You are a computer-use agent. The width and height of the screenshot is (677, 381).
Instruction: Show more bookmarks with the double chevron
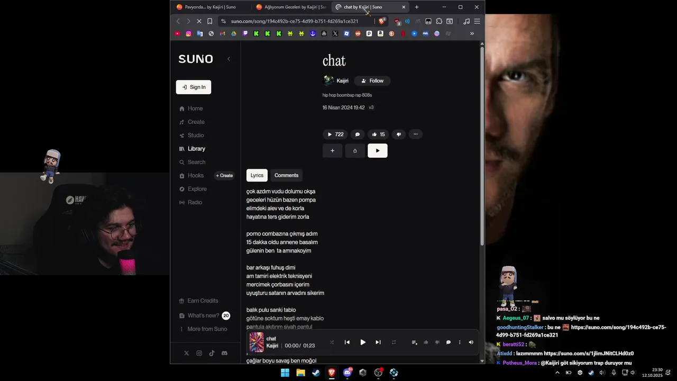(472, 33)
